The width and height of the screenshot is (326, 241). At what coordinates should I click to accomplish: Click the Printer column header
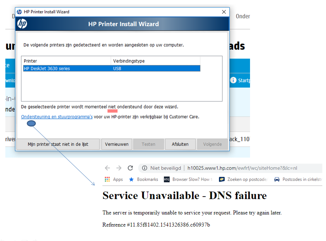point(30,61)
